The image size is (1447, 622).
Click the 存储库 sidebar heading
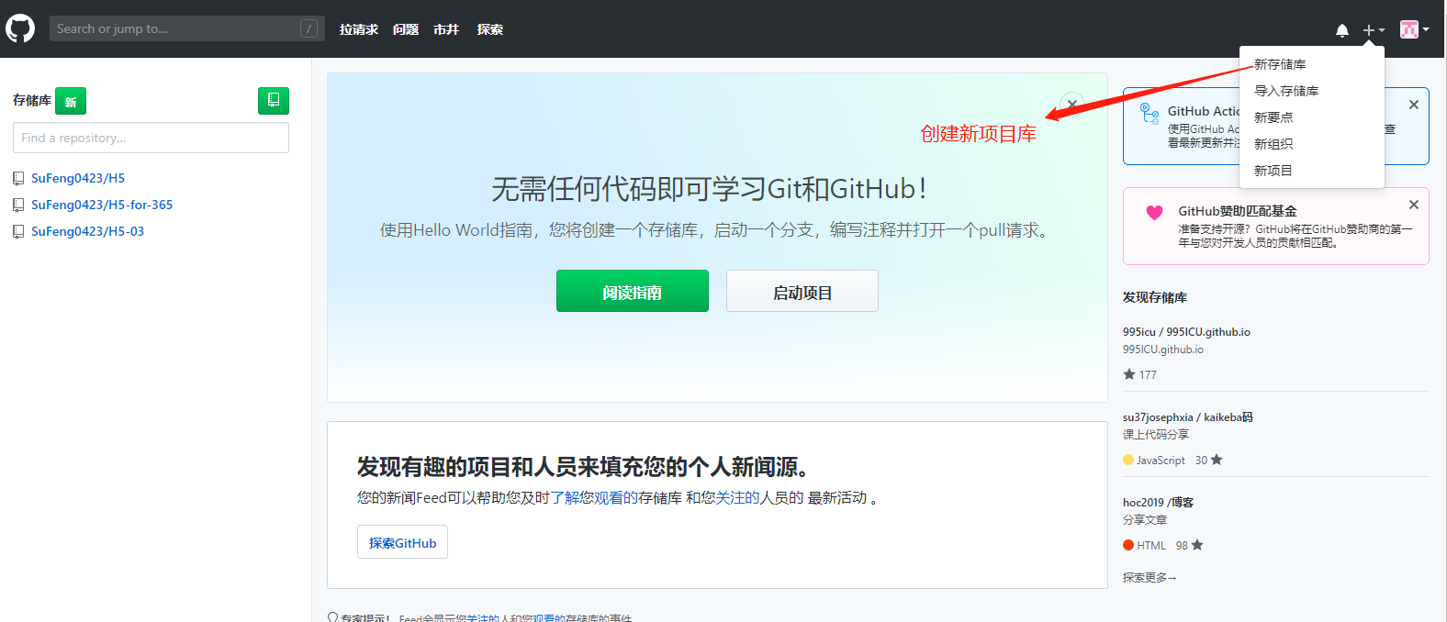[32, 101]
